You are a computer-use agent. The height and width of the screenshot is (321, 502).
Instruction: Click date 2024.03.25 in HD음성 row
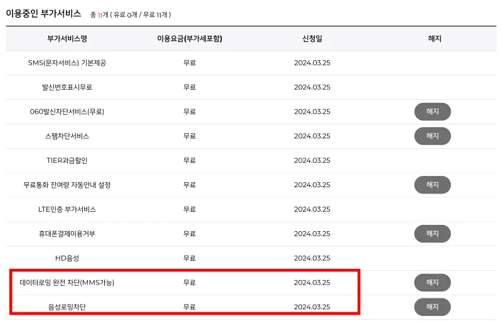pos(312,258)
